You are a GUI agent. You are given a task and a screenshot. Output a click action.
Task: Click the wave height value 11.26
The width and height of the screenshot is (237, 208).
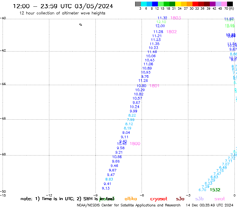tap(143, 81)
